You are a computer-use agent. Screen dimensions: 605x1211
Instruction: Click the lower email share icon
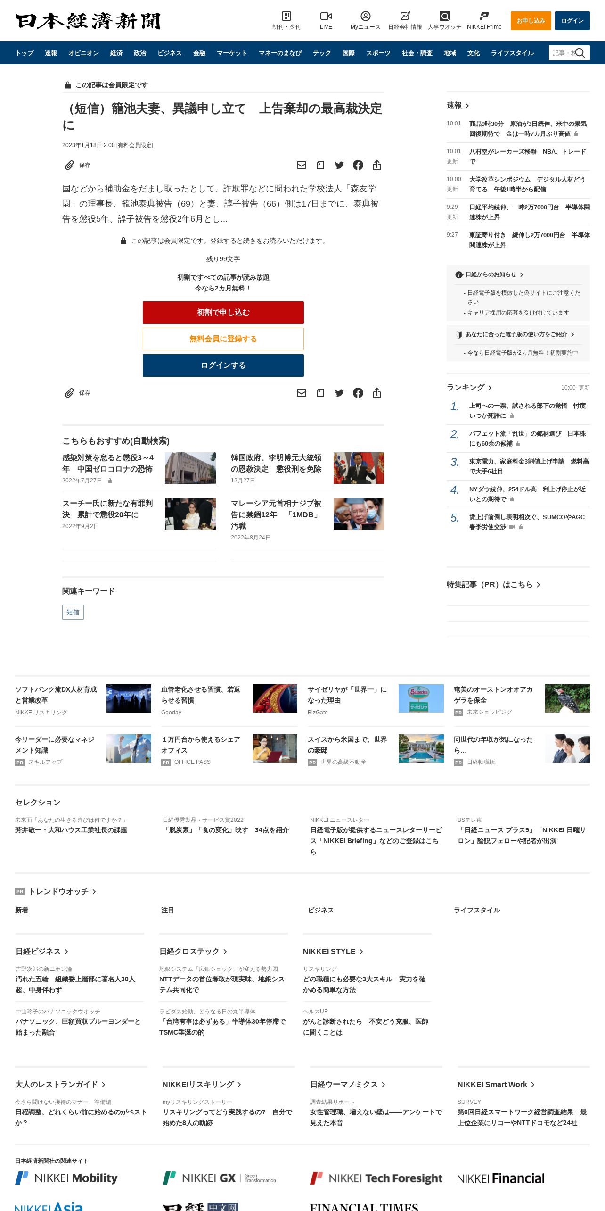pos(302,393)
